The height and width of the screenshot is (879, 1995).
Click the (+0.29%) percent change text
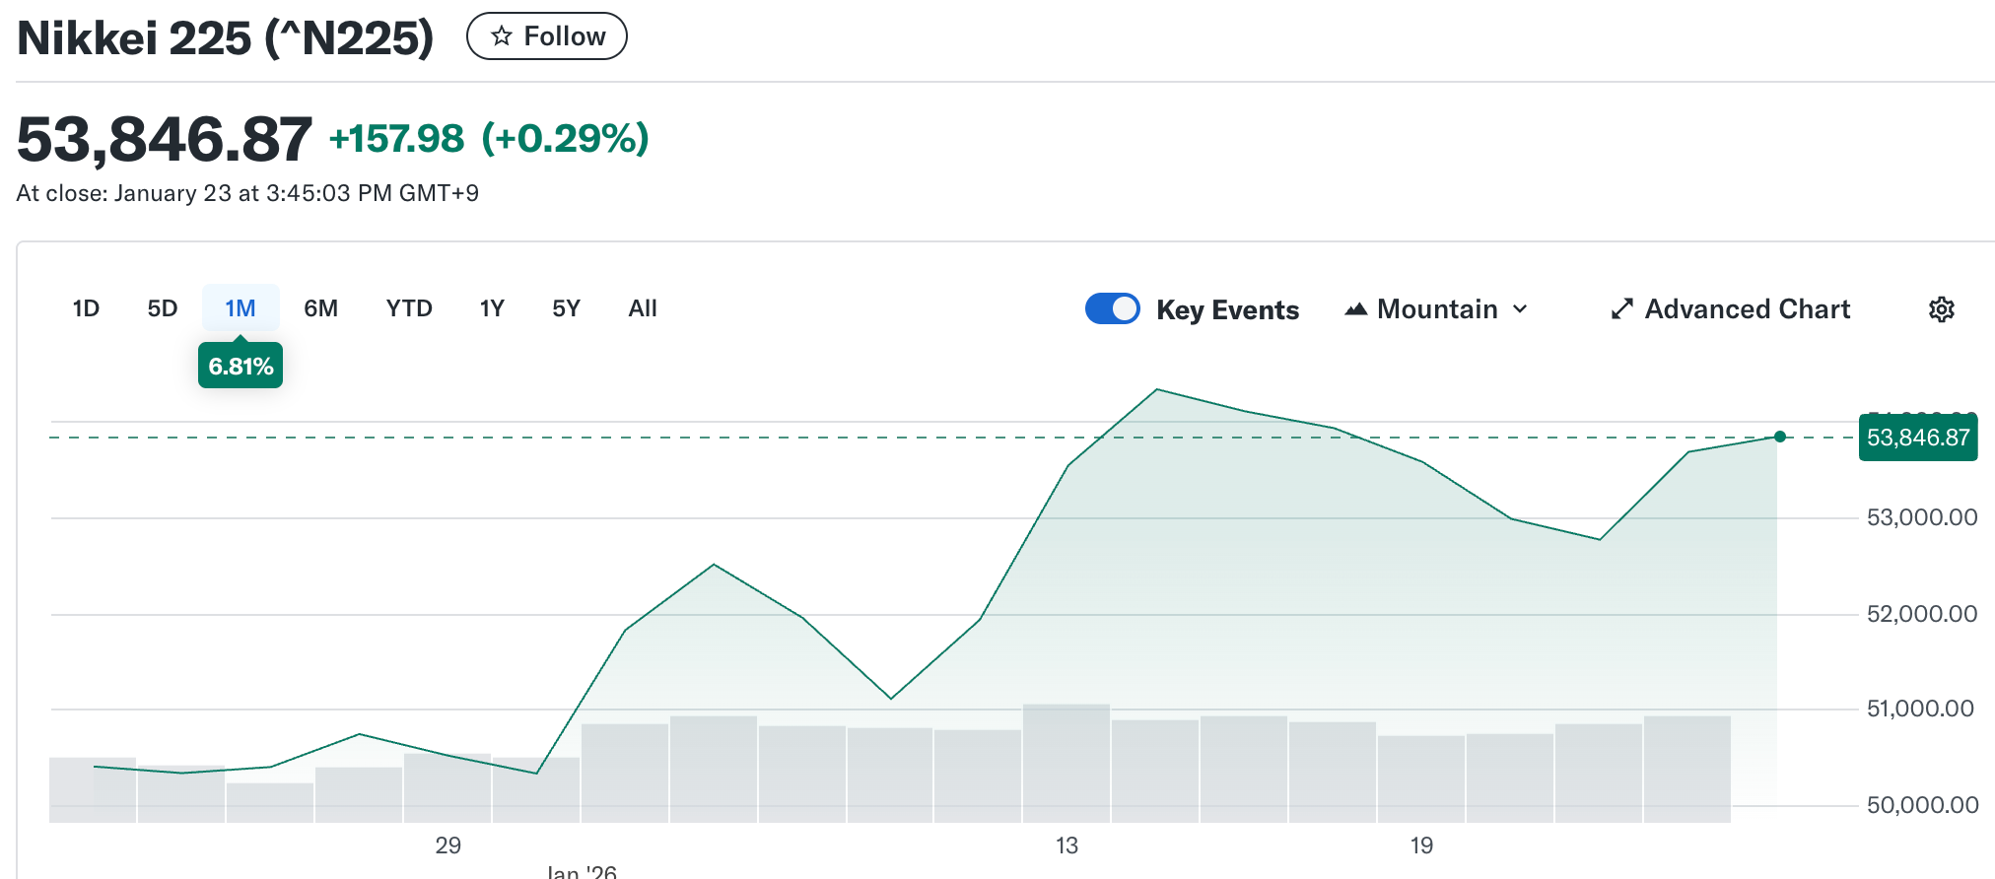(x=565, y=138)
